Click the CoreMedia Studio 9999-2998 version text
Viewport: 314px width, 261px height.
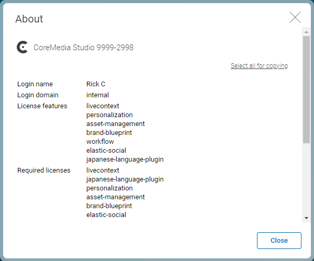tap(83, 48)
